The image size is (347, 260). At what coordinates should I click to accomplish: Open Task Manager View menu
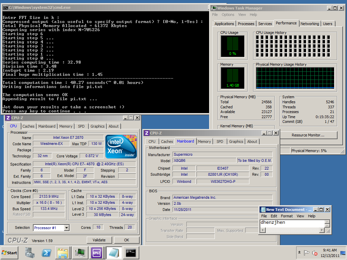(242, 15)
